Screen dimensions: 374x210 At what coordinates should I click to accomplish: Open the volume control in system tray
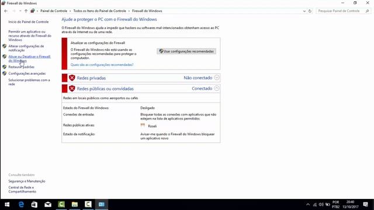click(321, 205)
